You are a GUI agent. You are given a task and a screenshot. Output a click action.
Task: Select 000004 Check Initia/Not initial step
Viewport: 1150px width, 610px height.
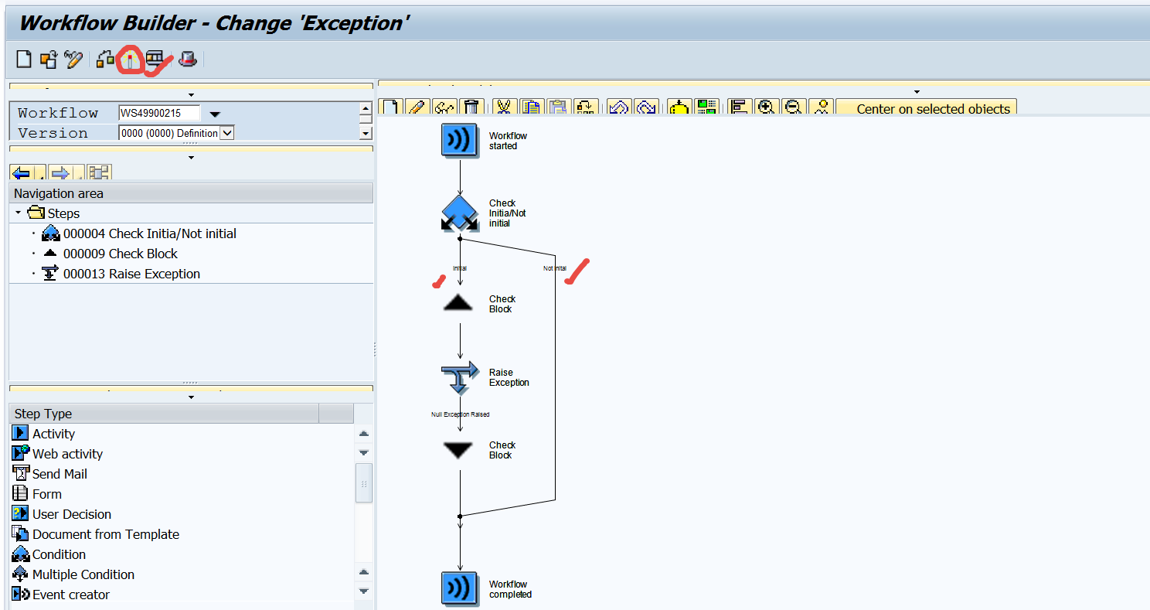pyautogui.click(x=149, y=233)
